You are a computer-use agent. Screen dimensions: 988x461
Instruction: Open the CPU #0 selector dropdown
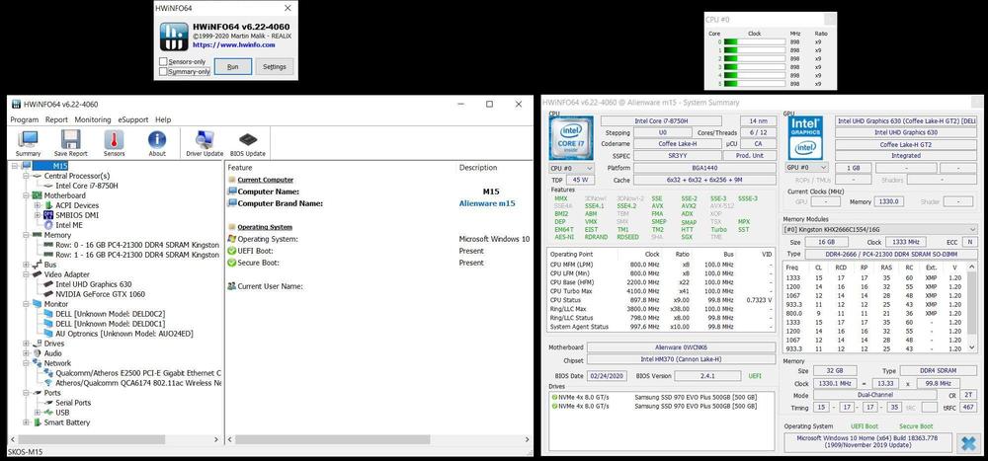(571, 168)
